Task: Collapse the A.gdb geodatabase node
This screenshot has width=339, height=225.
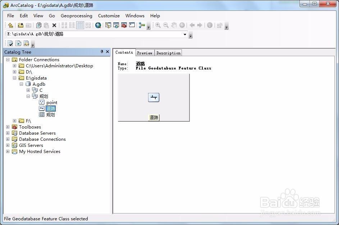Action: coord(22,84)
